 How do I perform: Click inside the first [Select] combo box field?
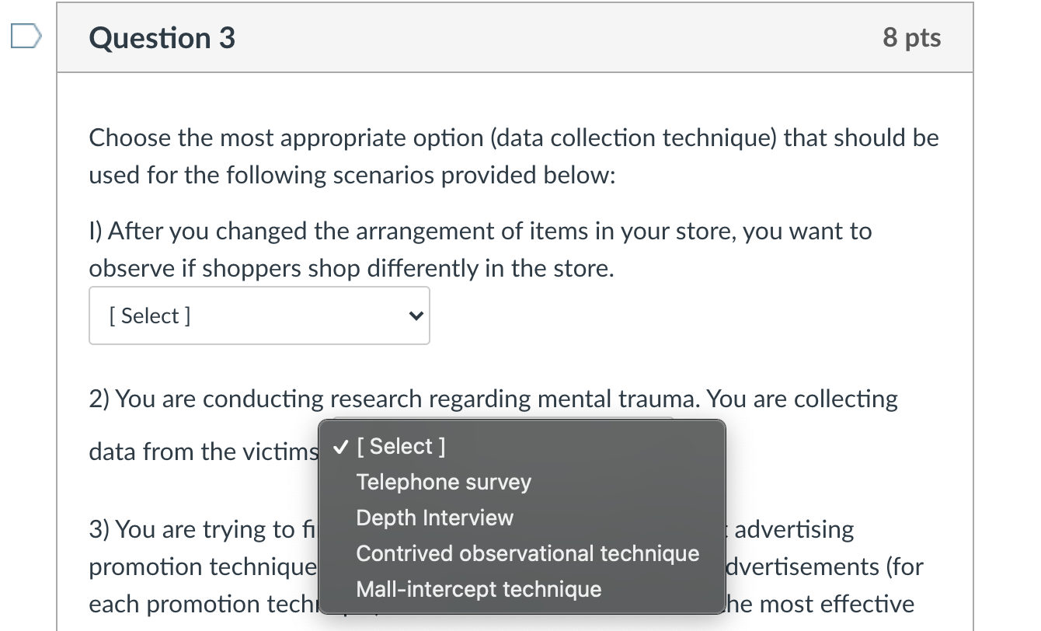pyautogui.click(x=233, y=315)
